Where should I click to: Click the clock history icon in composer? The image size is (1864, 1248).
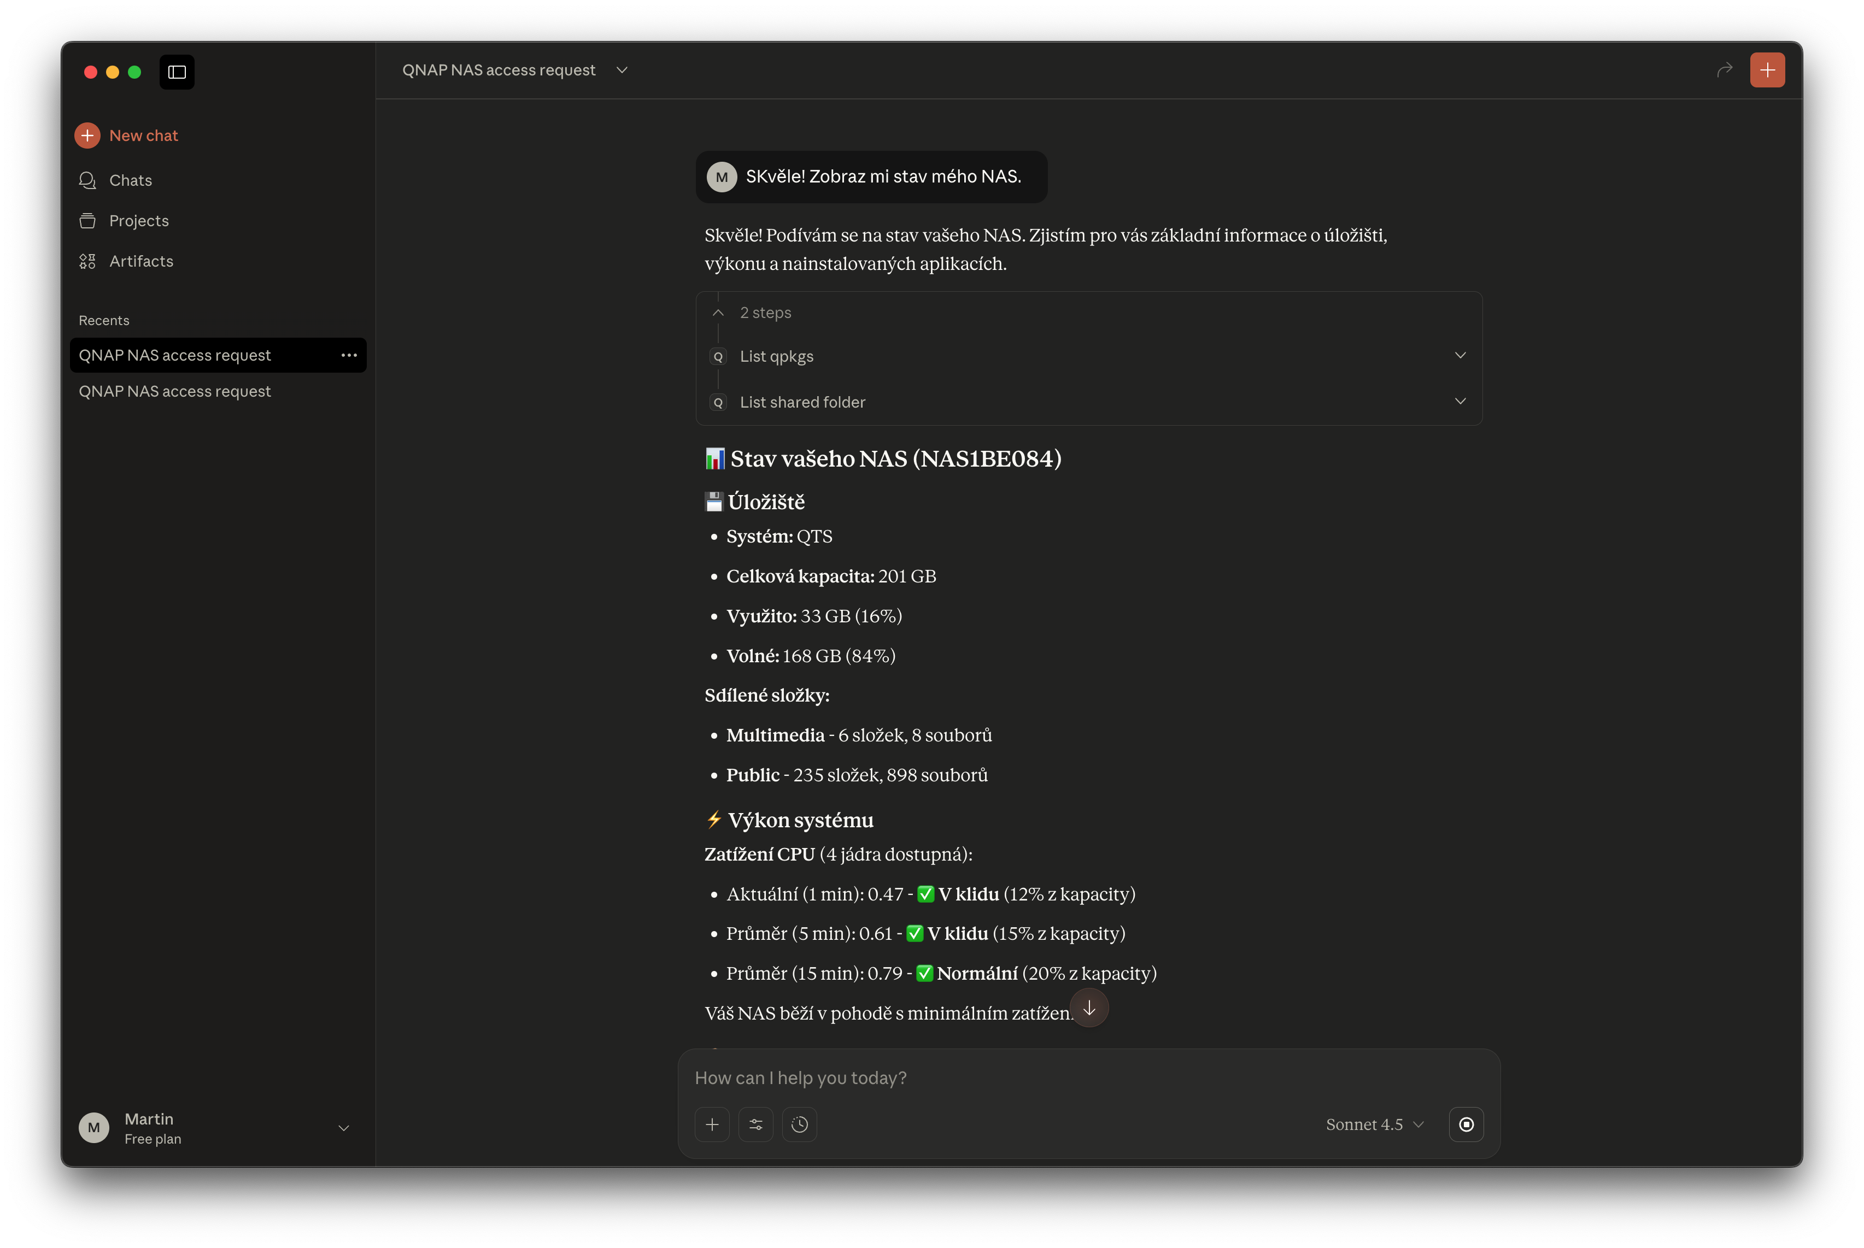point(799,1125)
